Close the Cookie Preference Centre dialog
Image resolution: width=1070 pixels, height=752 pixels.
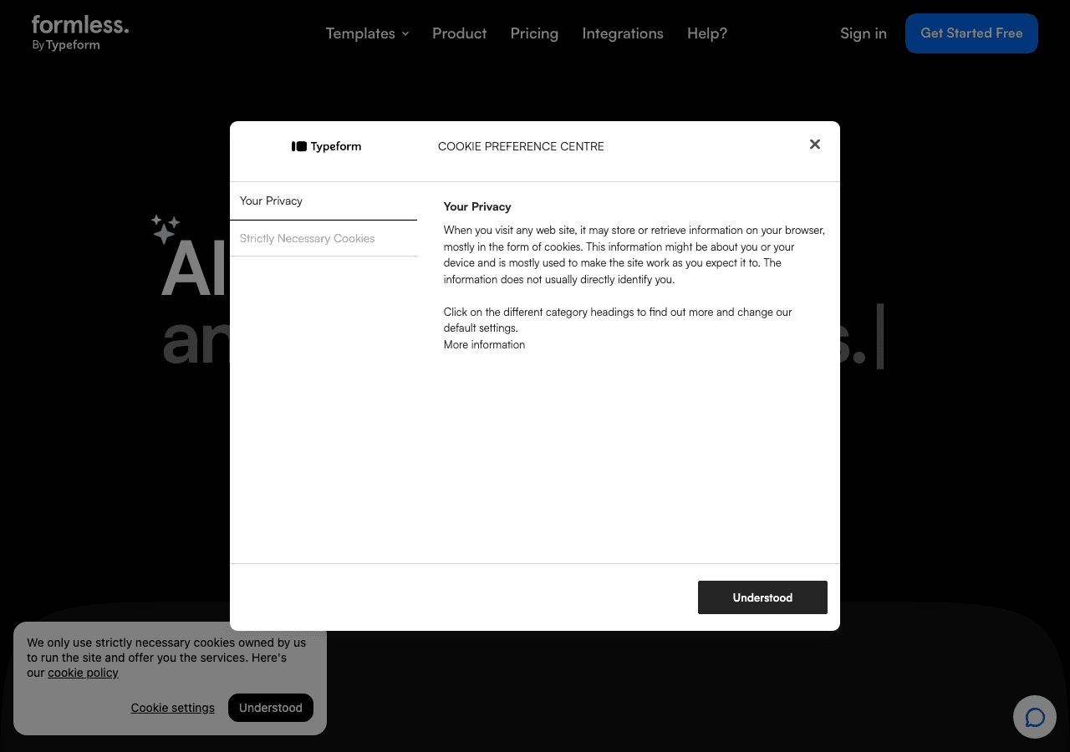click(x=815, y=145)
